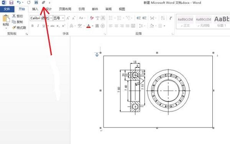Toggle Superscript formatting
Screen dimensions: 230x144
64,26
